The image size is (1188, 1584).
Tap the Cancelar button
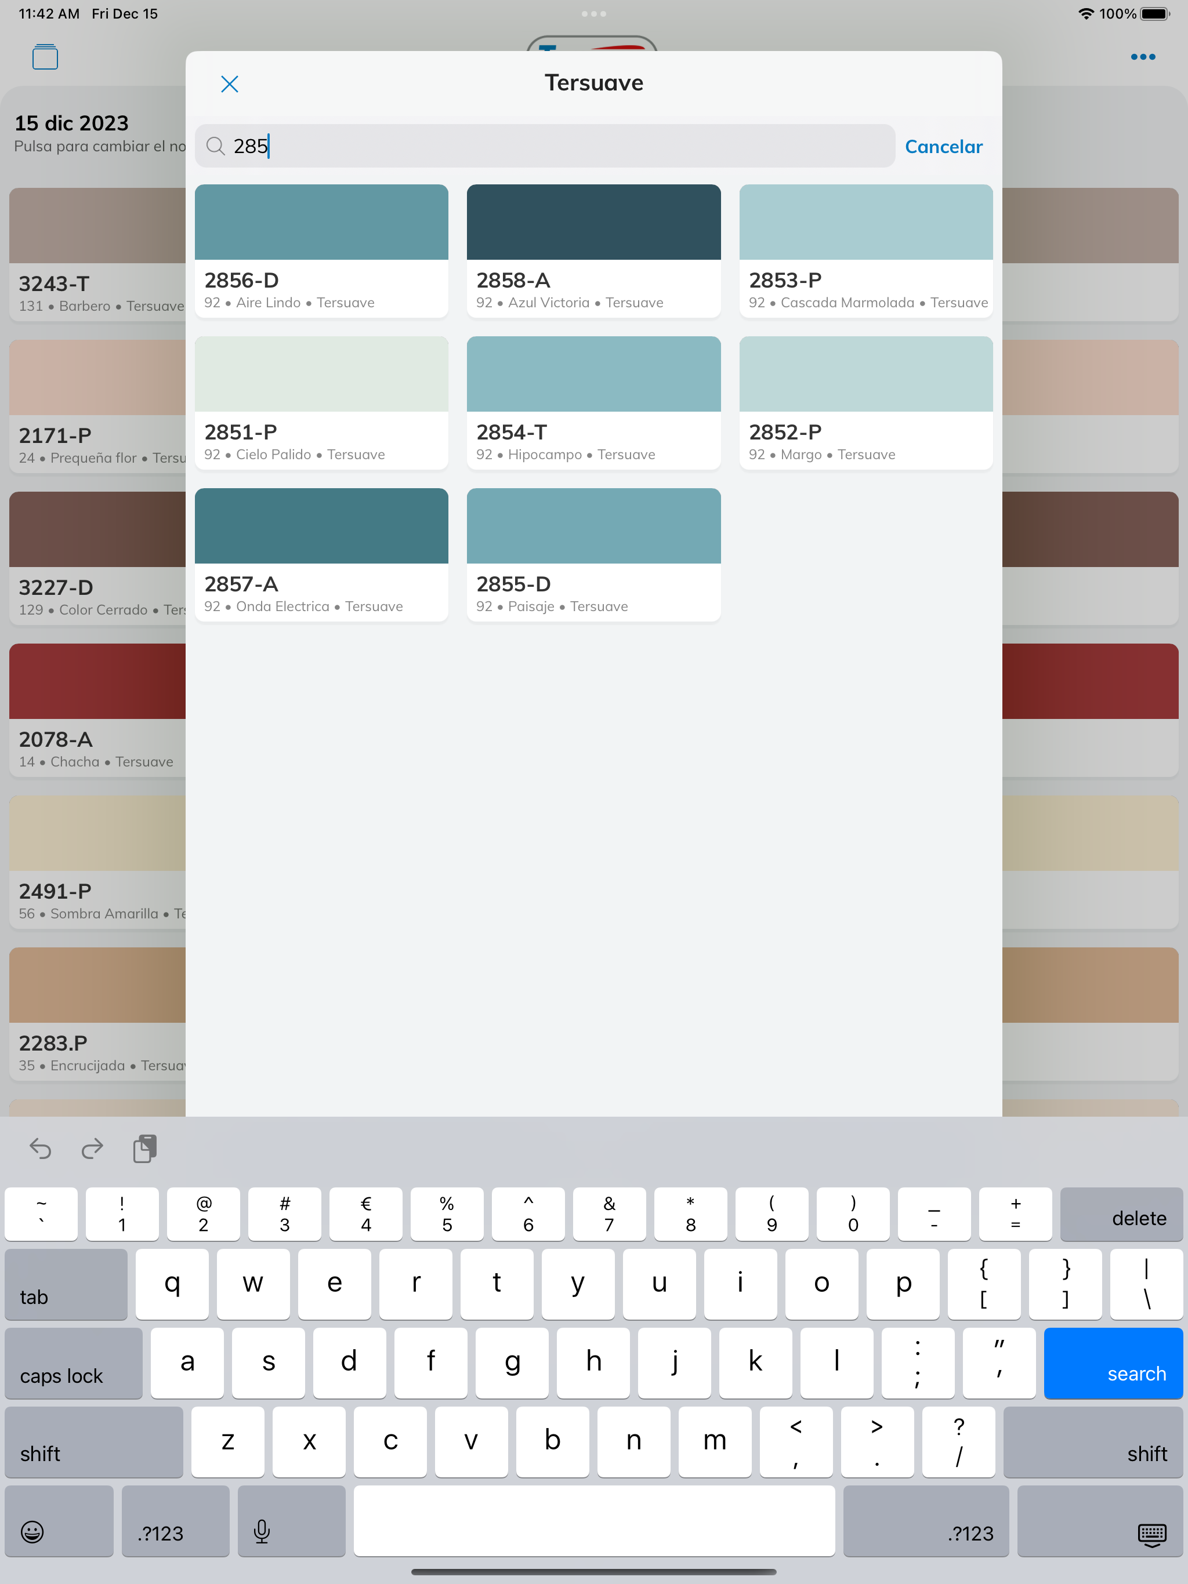(x=944, y=147)
